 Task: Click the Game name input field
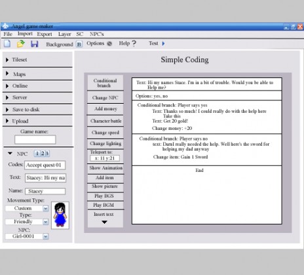click(35, 140)
